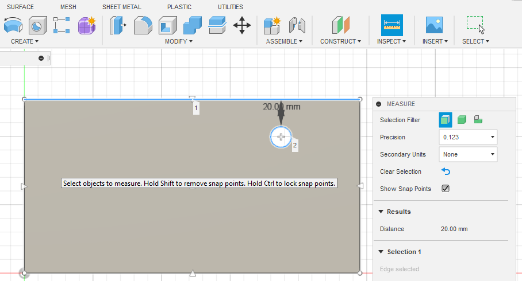This screenshot has height=281, width=522.
Task: Choose the body selection filter
Action: click(462, 119)
